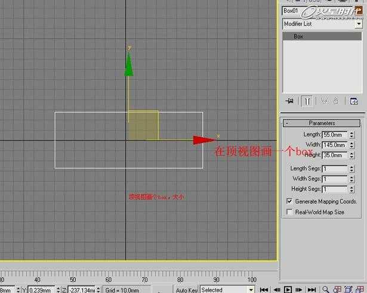
Task: Click frame 80 on the time ruler
Action: click(x=180, y=279)
